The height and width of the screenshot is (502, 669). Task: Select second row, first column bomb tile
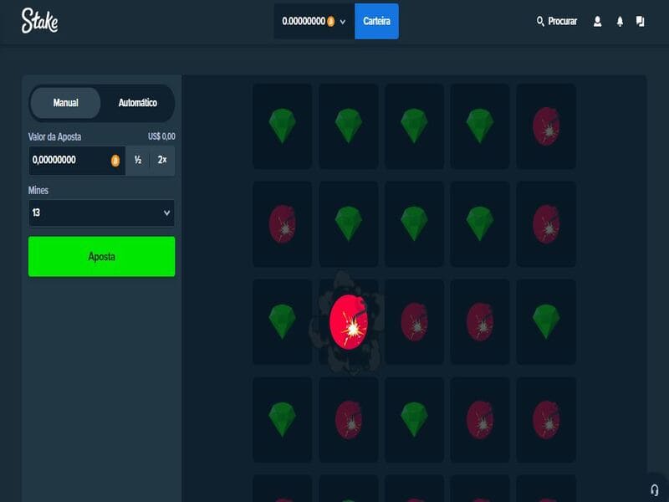coord(282,224)
